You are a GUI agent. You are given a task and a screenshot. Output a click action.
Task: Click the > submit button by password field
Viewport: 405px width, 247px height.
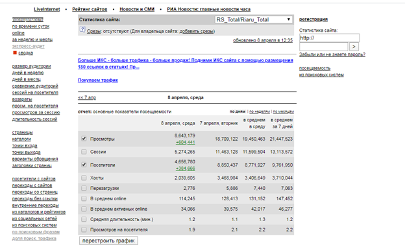click(354, 47)
